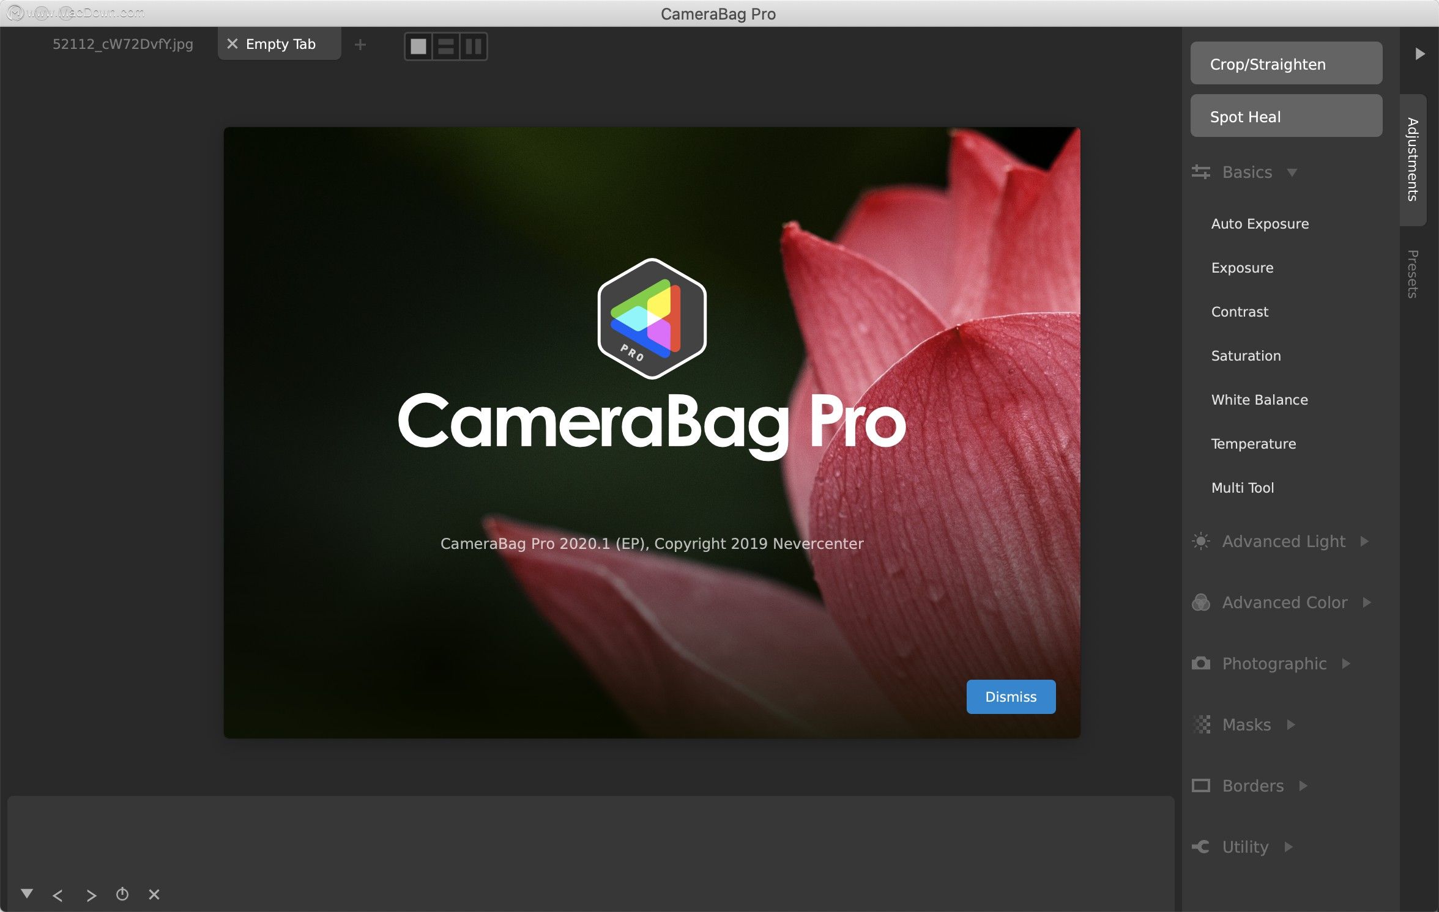Collapse the Basics section arrow
Viewport: 1439px width, 912px height.
pos(1292,173)
